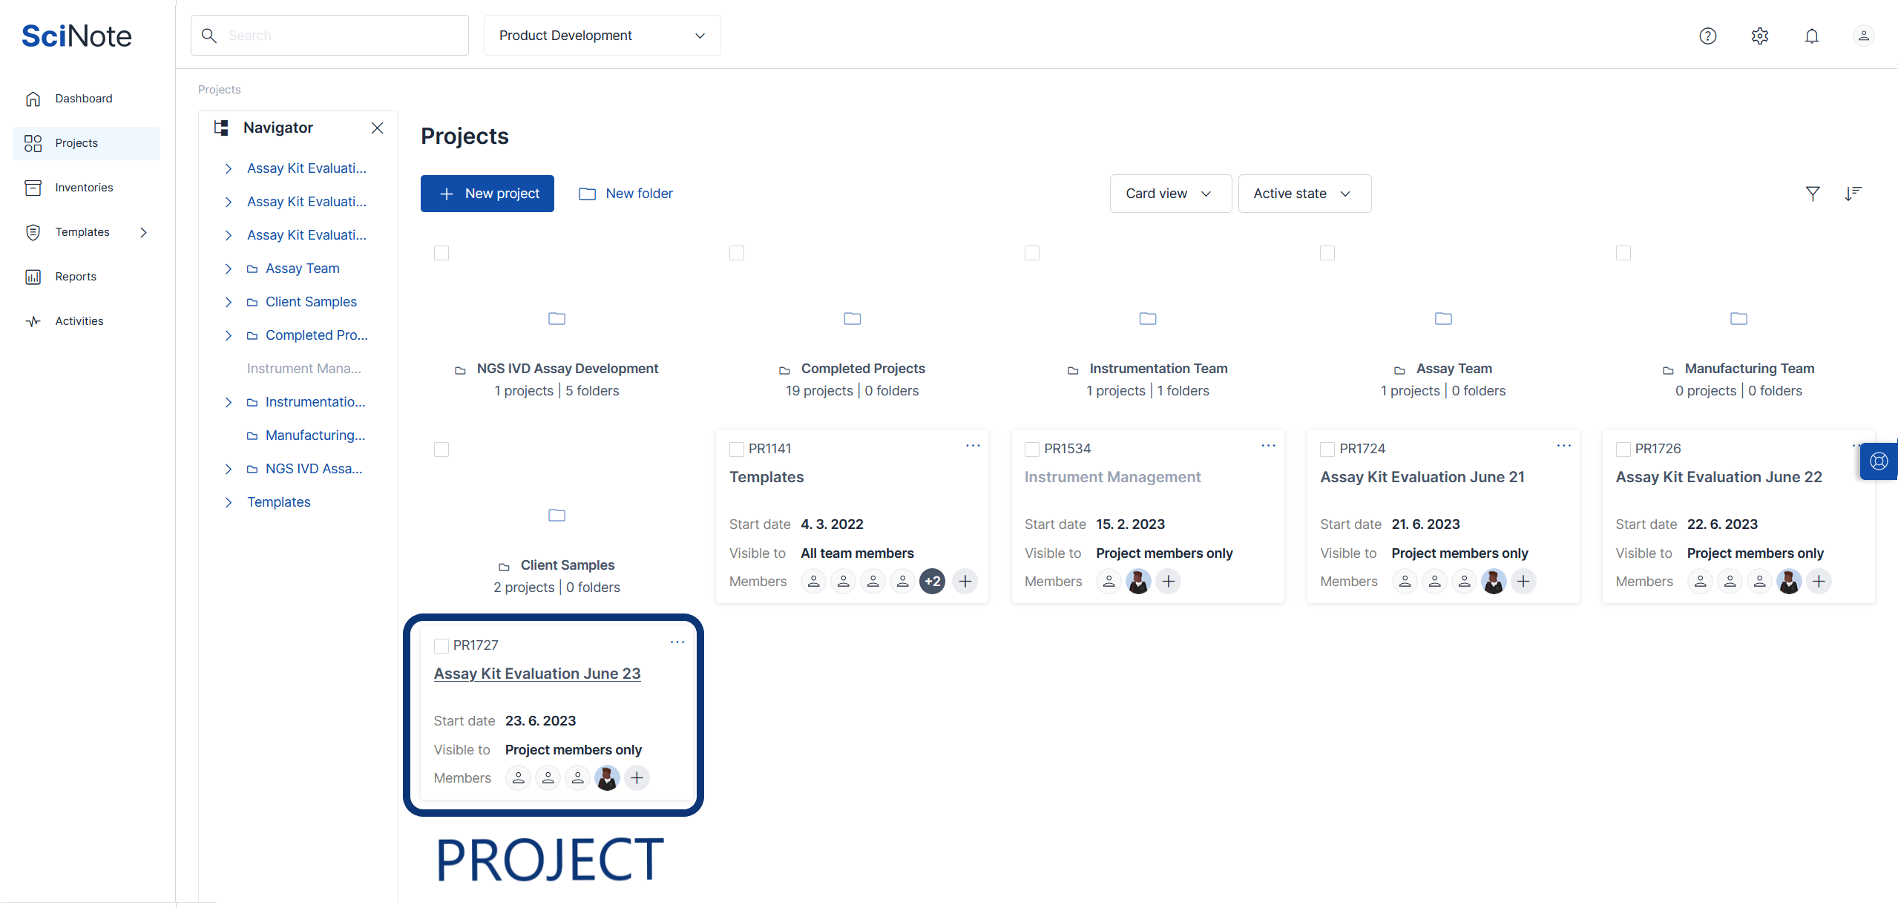Open the help question mark icon
This screenshot has height=908, width=1898.
(1707, 36)
